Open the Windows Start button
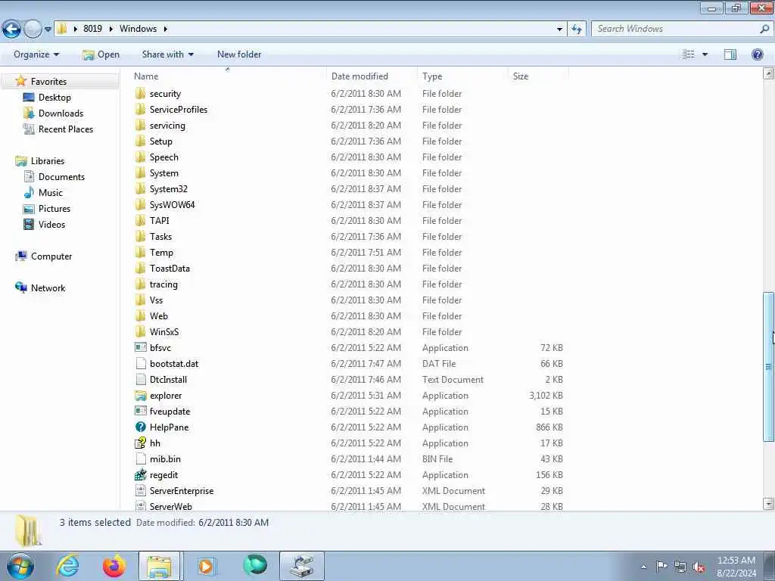This screenshot has height=581, width=775. [x=20, y=566]
